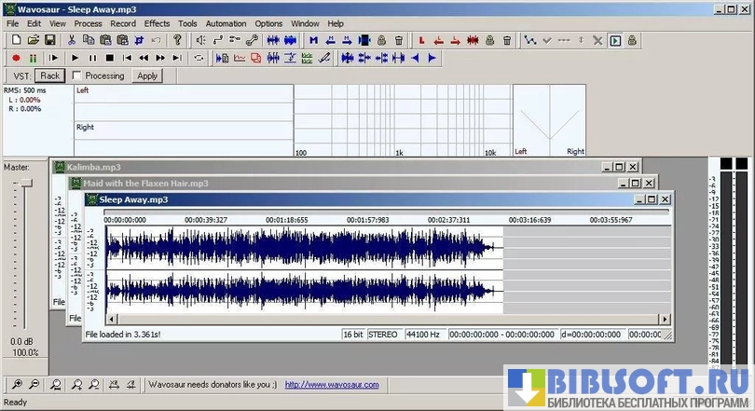The height and width of the screenshot is (411, 755).
Task: Click the Apply button
Action: (x=147, y=75)
